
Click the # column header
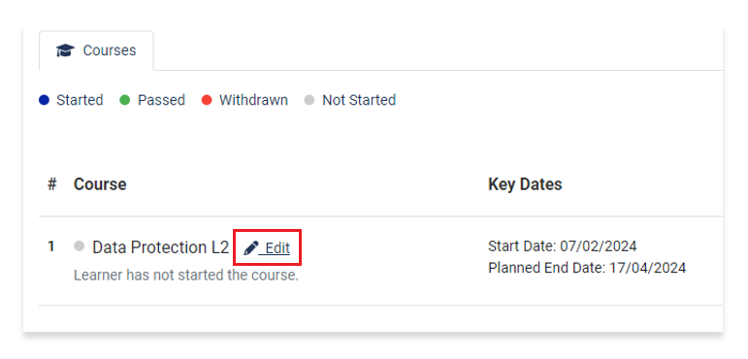tap(52, 184)
